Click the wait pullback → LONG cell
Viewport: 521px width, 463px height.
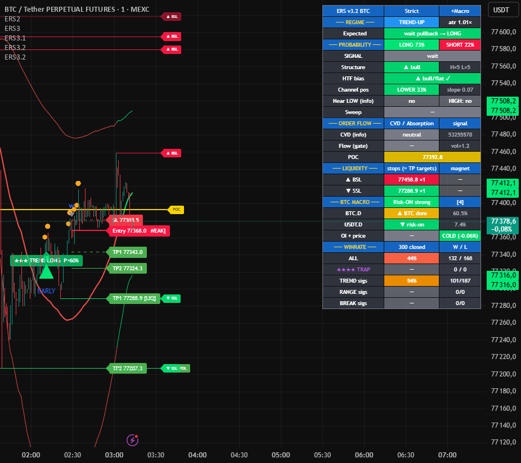tap(432, 34)
